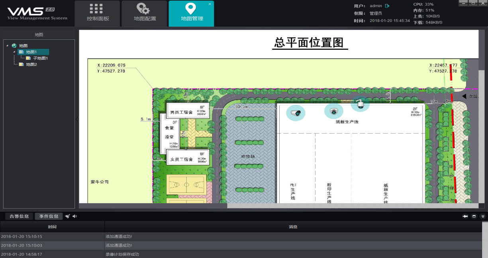Minimize the VMS window
This screenshot has height=258, width=488.
point(463,3)
